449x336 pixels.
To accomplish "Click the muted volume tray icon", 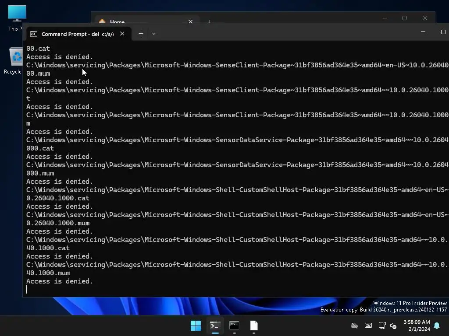I will tap(393, 325).
